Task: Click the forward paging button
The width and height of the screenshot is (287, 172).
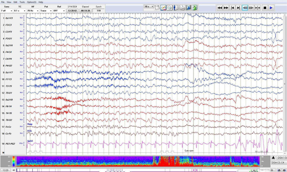Action: [251, 8]
